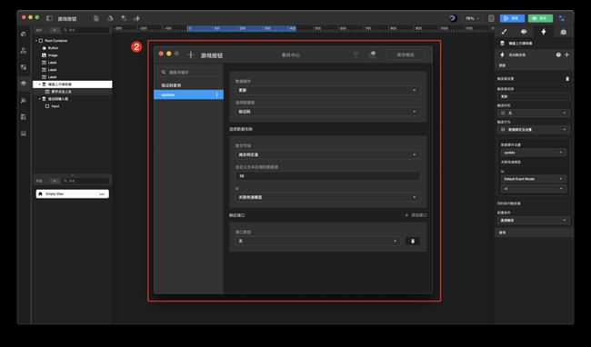Click the second left sidebar icon
This screenshot has width=591, height=347.
coord(24,51)
